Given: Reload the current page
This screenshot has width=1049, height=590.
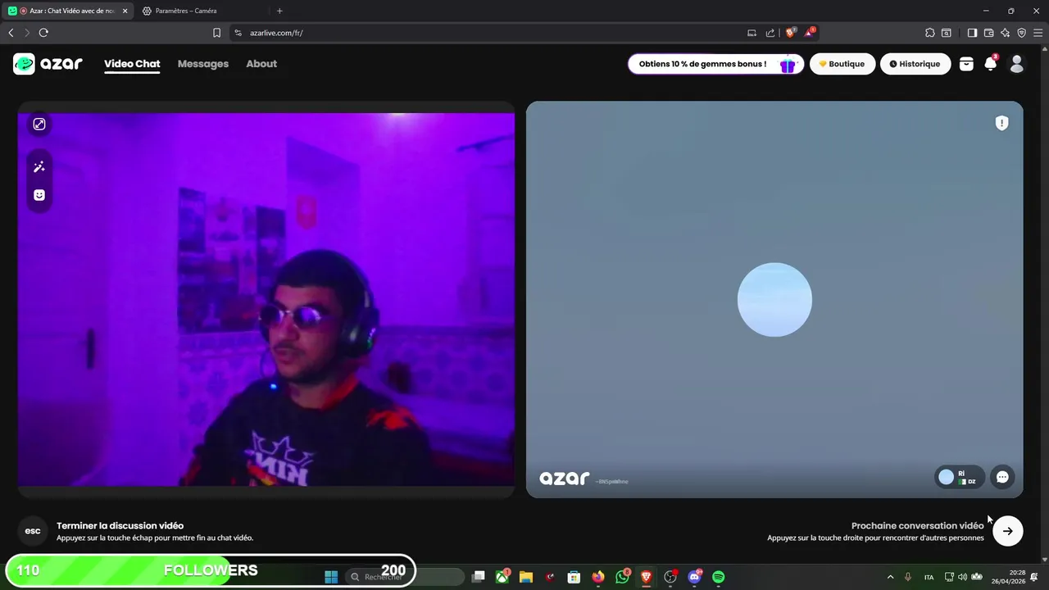Looking at the screenshot, I should (43, 33).
